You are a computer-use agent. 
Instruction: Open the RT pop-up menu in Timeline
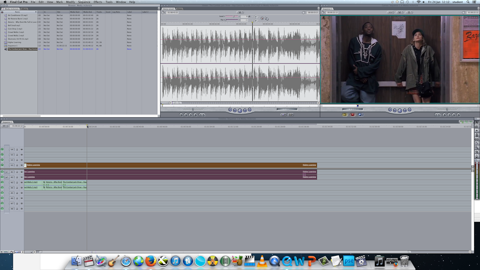click(x=5, y=126)
